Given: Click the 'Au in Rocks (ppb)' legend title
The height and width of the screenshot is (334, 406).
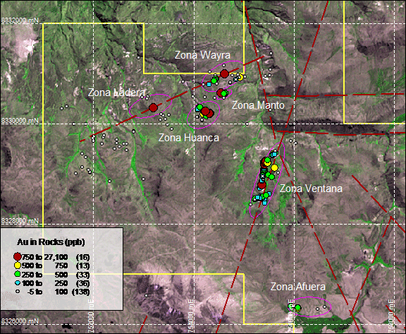Looking at the screenshot, I should tap(51, 242).
